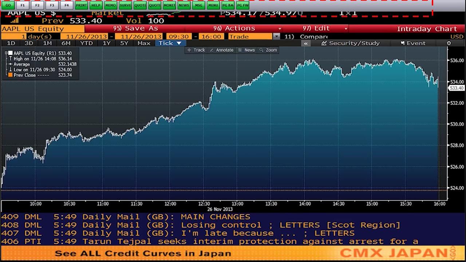466x262 pixels.
Task: Select the YTD range tab
Action: tap(86, 43)
